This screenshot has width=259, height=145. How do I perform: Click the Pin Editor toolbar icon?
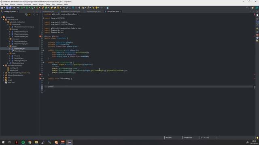pos(108,8)
